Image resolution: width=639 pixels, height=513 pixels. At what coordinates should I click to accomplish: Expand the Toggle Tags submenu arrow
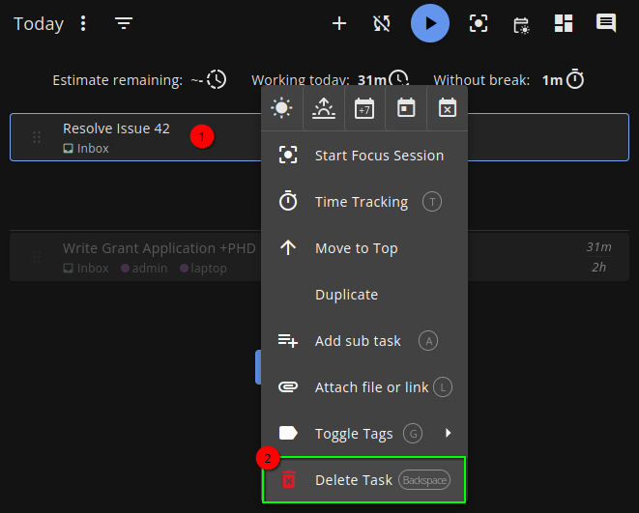point(449,433)
